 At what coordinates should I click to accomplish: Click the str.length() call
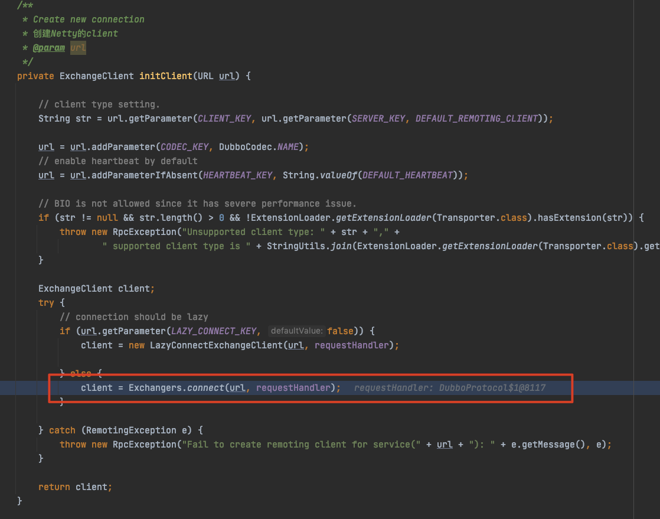click(x=171, y=218)
